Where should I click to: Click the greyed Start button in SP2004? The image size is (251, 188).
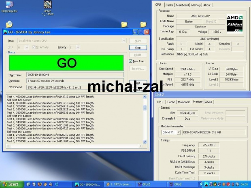coord(138,41)
